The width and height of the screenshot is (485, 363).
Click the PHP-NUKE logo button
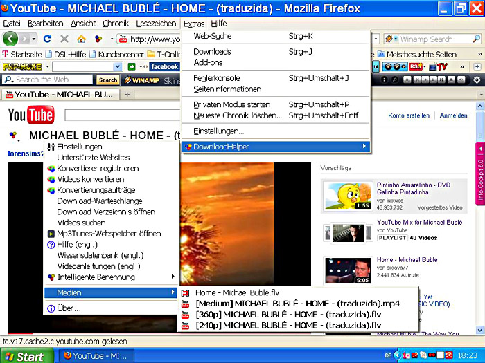22,66
